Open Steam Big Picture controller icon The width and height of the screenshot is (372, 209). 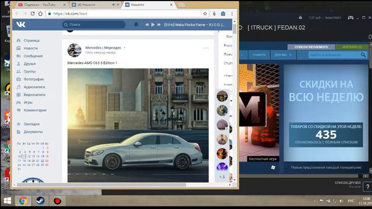[x=350, y=17]
